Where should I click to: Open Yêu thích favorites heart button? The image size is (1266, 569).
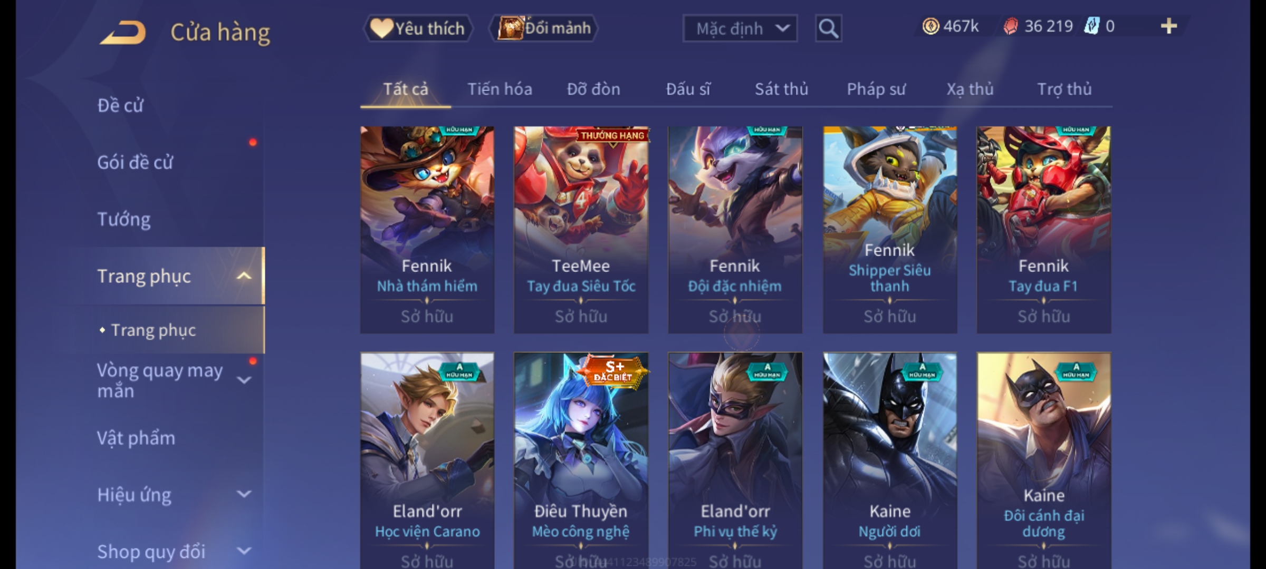(x=418, y=28)
